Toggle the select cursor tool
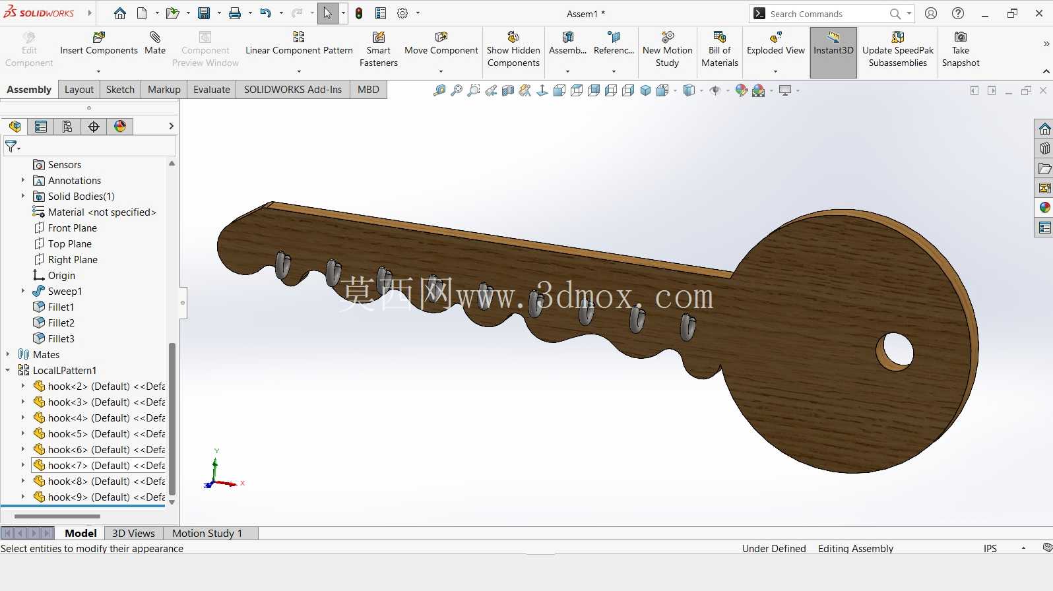This screenshot has height=591, width=1053. tap(328, 13)
